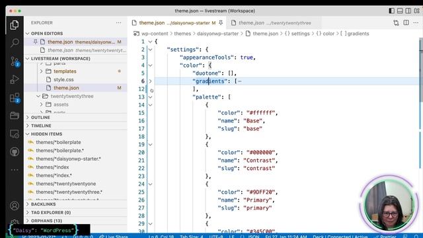The height and width of the screenshot is (238, 423).
Task: Expand the templates folder chevron
Action: click(x=41, y=71)
